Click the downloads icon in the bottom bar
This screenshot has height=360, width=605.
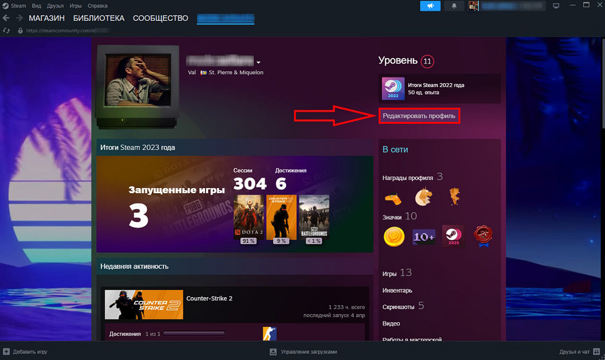[x=273, y=352]
